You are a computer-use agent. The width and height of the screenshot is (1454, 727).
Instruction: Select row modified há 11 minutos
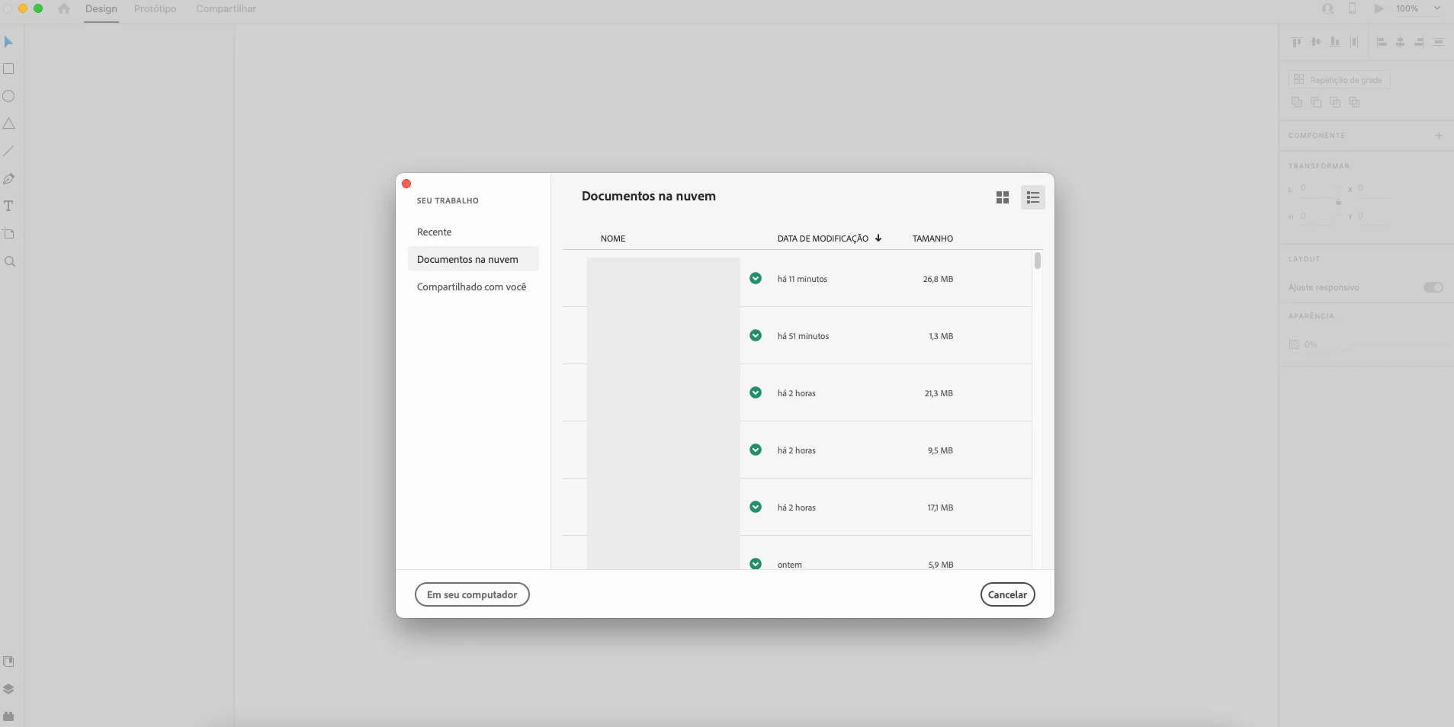pos(797,278)
